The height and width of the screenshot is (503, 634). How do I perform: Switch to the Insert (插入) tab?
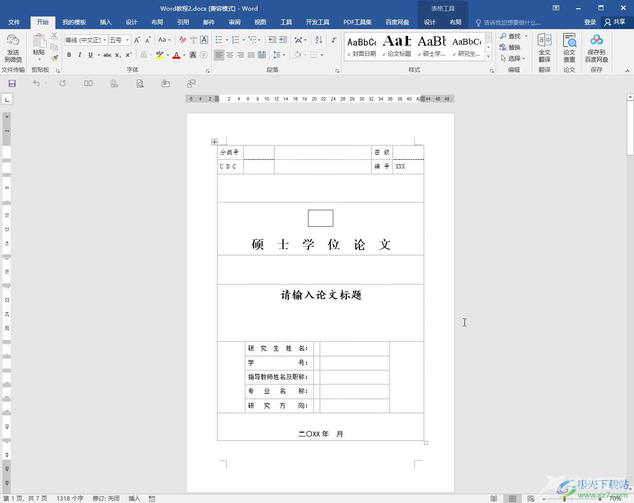[x=105, y=22]
